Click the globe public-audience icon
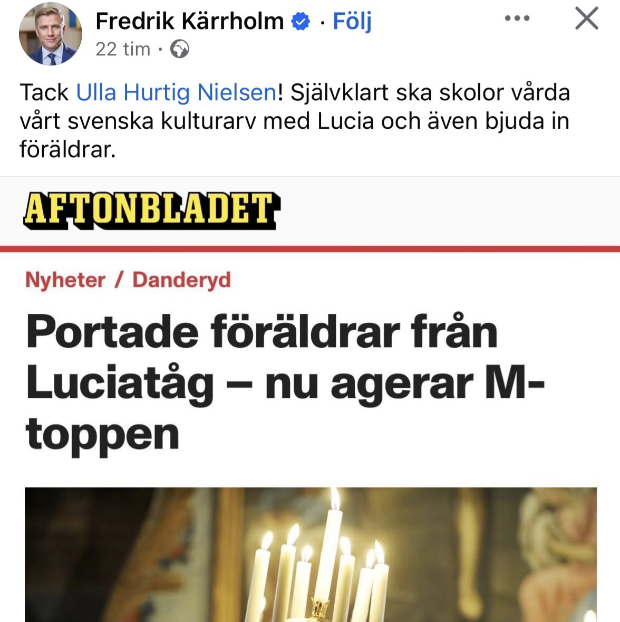This screenshot has height=622, width=620. pos(180,49)
